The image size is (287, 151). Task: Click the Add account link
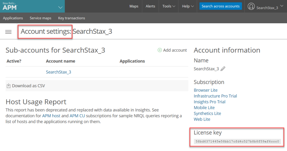(x=175, y=50)
